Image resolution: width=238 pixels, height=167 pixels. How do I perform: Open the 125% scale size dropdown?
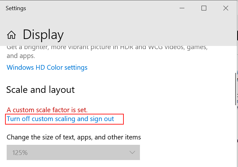[73, 153]
